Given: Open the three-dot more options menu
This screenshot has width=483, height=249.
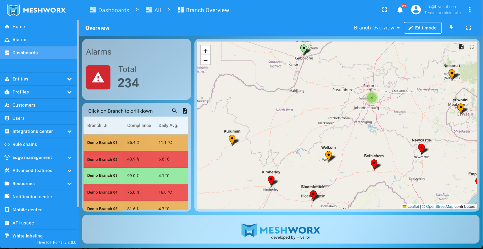Looking at the screenshot, I should point(470,10).
